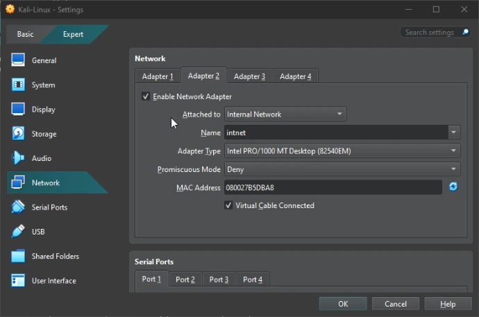The width and height of the screenshot is (479, 317).
Task: Switch to the Adapter 4 tab
Action: coord(296,76)
